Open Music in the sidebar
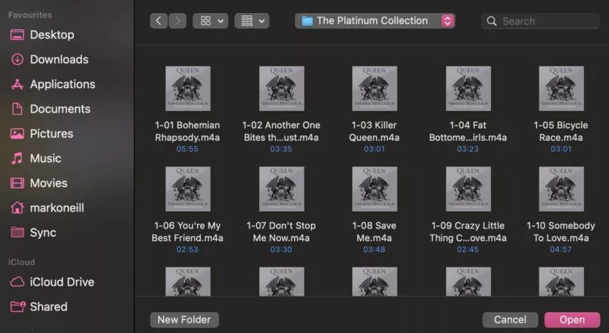 (45, 158)
